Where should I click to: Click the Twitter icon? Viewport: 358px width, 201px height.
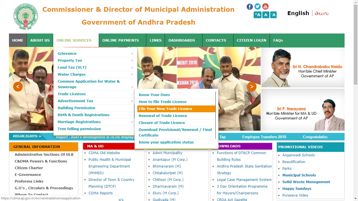click(x=257, y=6)
